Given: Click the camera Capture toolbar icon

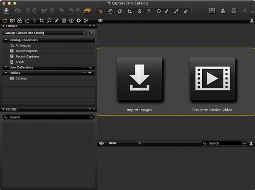Looking at the screenshot, I should [x=17, y=11].
